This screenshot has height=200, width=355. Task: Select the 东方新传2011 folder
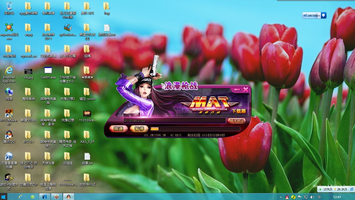pyautogui.click(x=48, y=32)
